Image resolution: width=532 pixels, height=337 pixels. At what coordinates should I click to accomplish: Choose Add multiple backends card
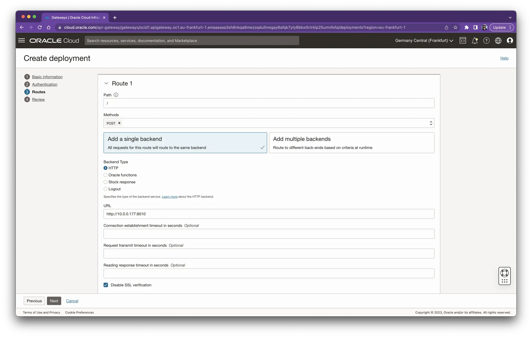click(x=351, y=143)
